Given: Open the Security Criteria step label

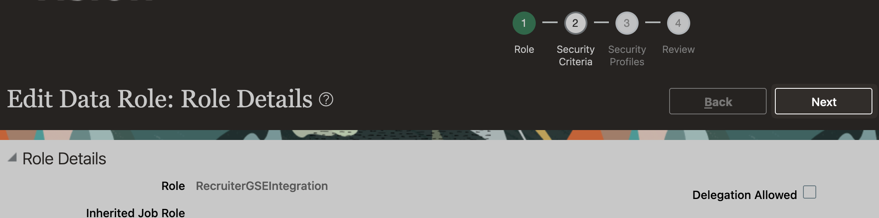Looking at the screenshot, I should click(575, 56).
